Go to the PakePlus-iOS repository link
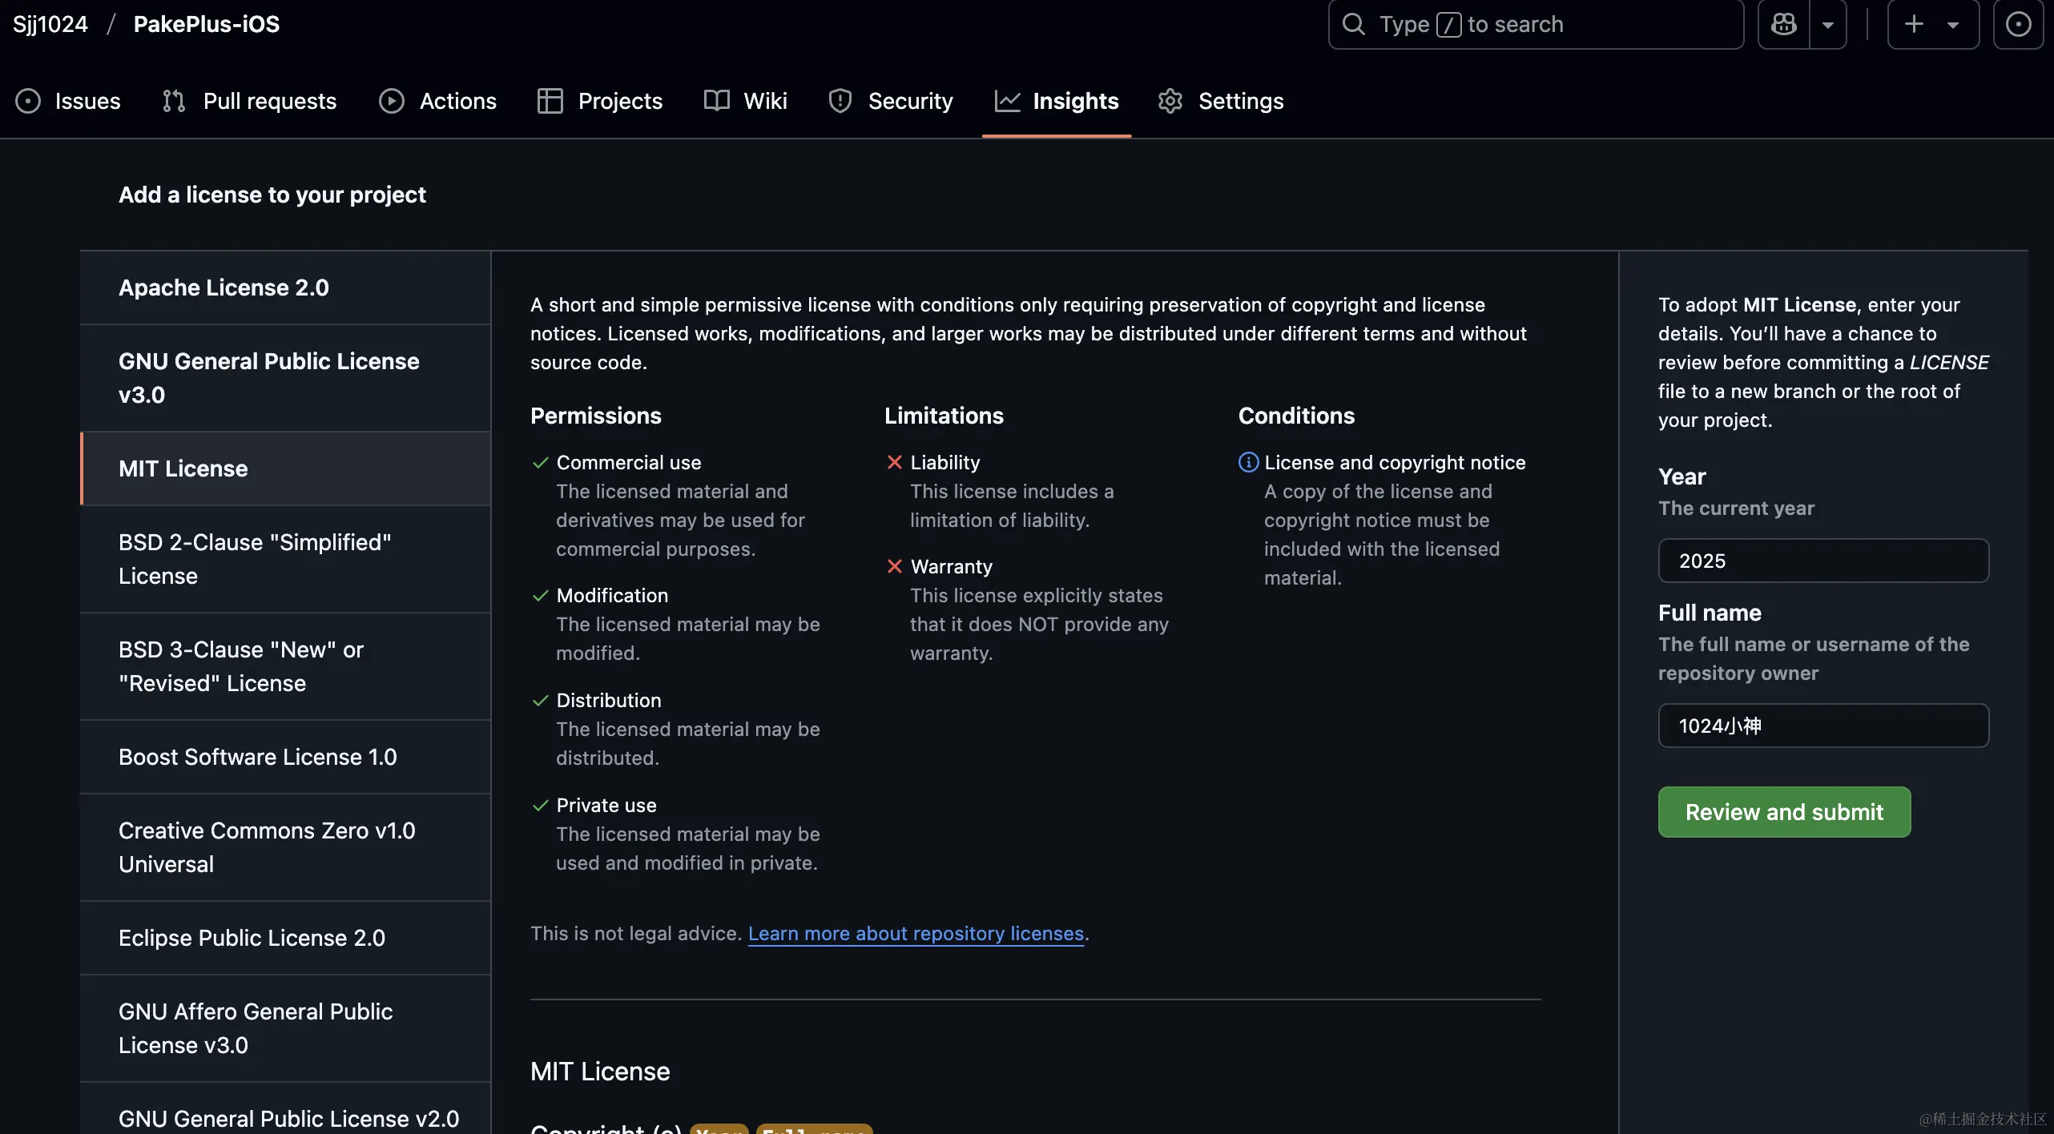2054x1134 pixels. [205, 24]
